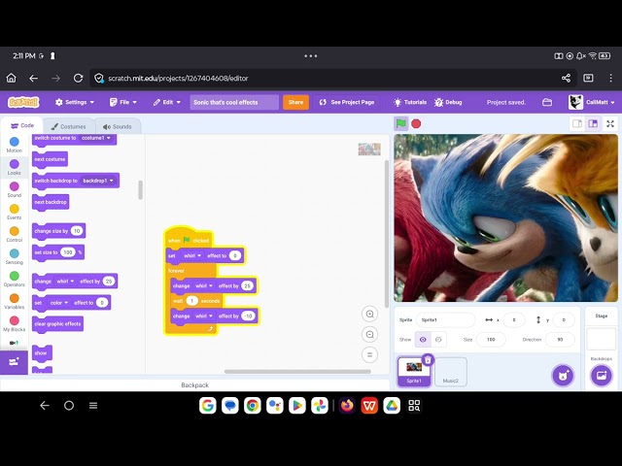Switch to small stage layout
This screenshot has width=622, height=466.
point(577,123)
